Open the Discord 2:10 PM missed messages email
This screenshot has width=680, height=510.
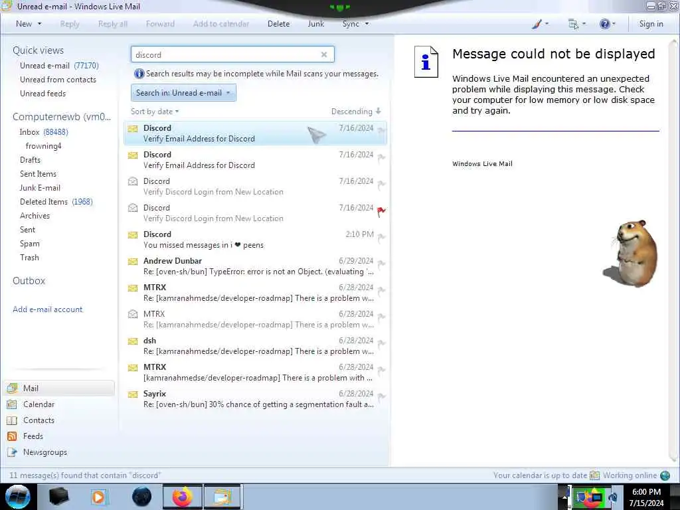pyautogui.click(x=256, y=239)
